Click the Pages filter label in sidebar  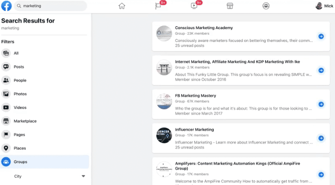19,134
